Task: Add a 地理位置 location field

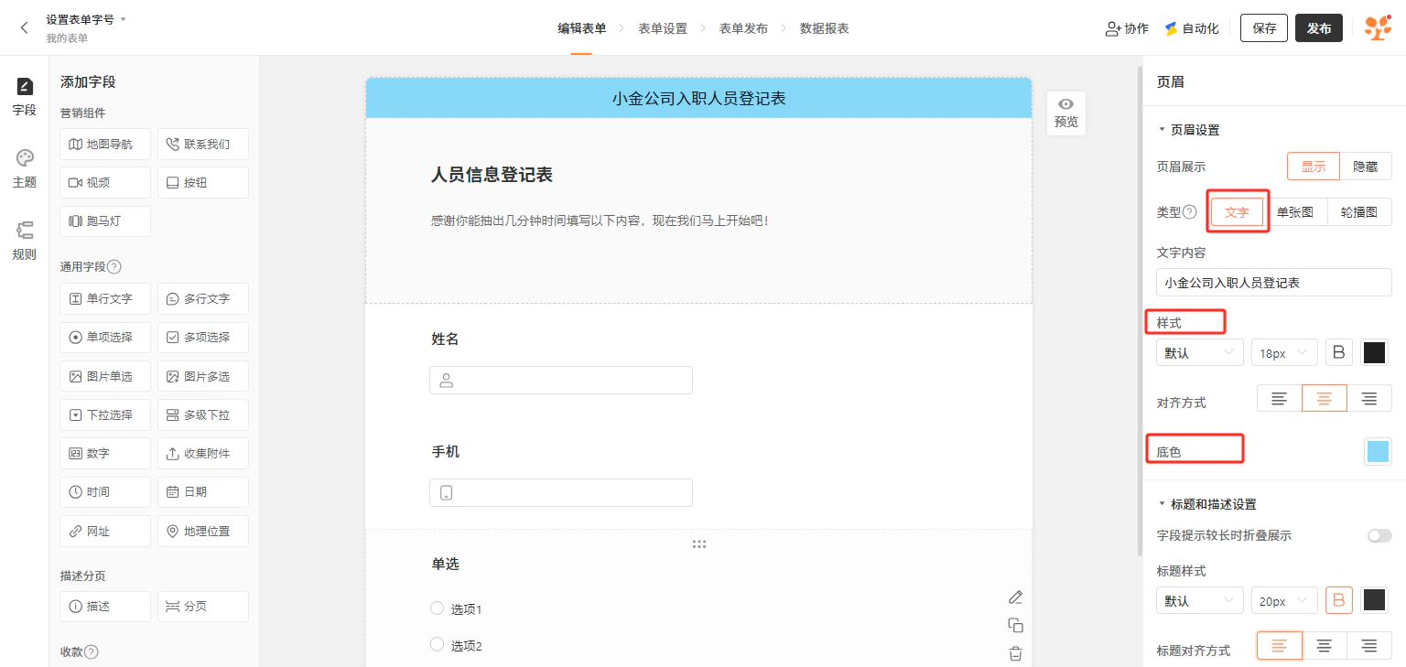Action: (203, 531)
